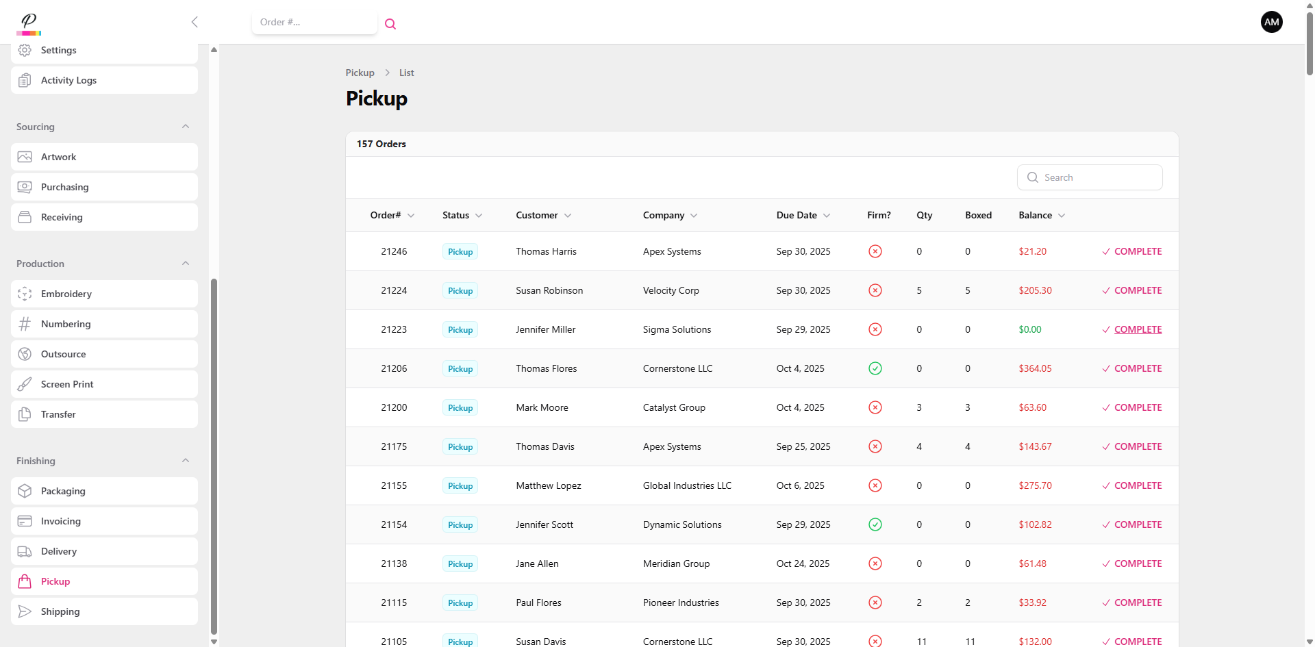
Task: Click the Artwork image icon
Action: (x=25, y=157)
